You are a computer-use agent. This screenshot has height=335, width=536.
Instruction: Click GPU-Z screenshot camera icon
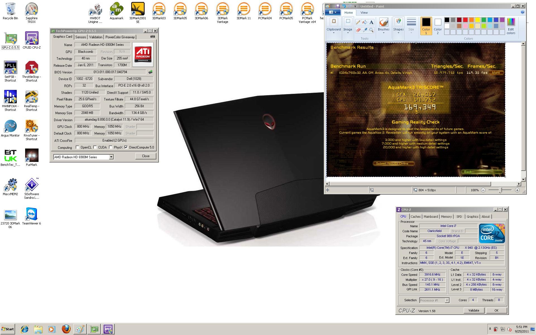[153, 37]
